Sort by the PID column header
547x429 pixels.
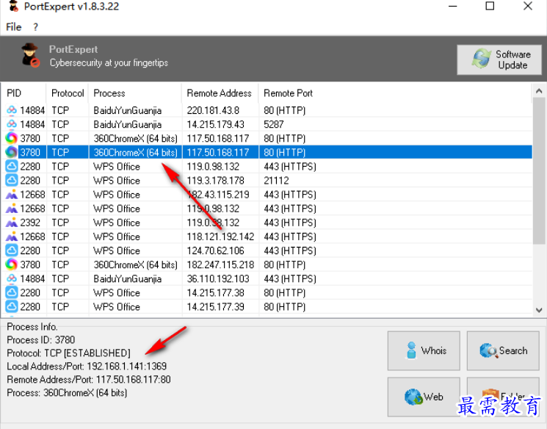click(15, 93)
